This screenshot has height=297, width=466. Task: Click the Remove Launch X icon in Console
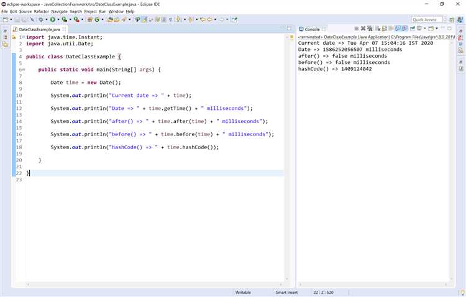point(363,29)
